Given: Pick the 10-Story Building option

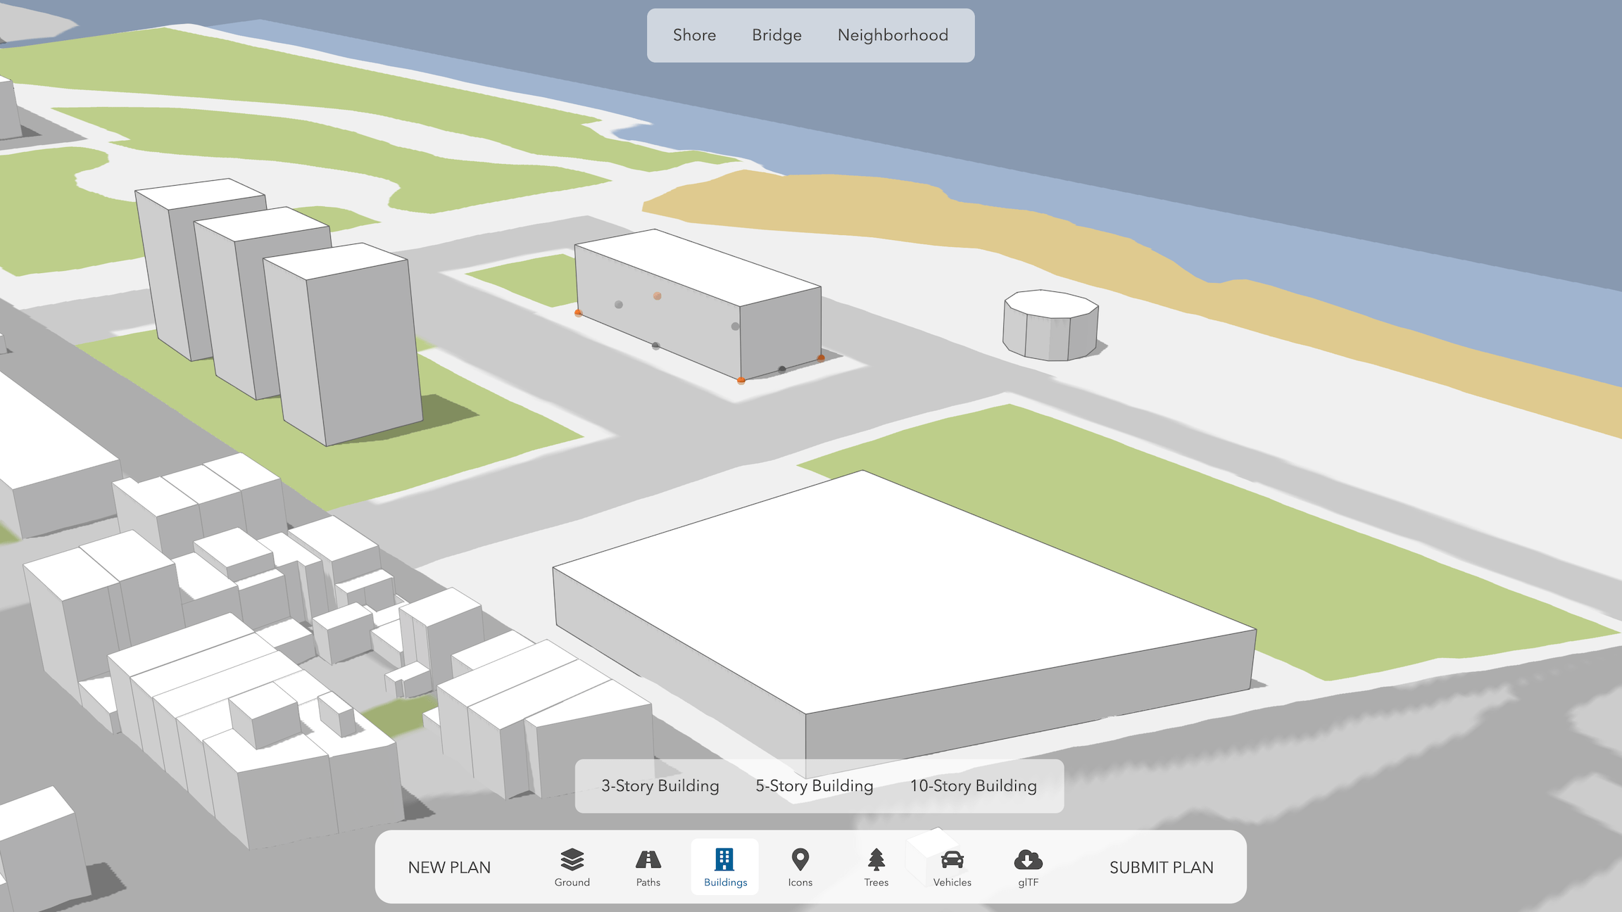Looking at the screenshot, I should click(973, 786).
